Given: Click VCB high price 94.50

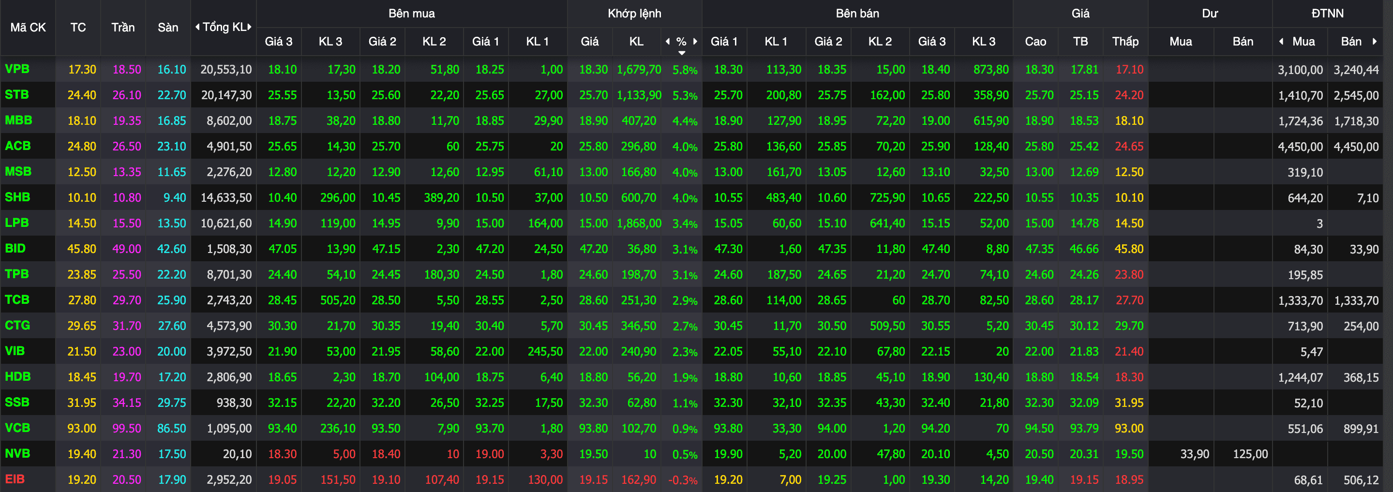Looking at the screenshot, I should (x=1039, y=429).
